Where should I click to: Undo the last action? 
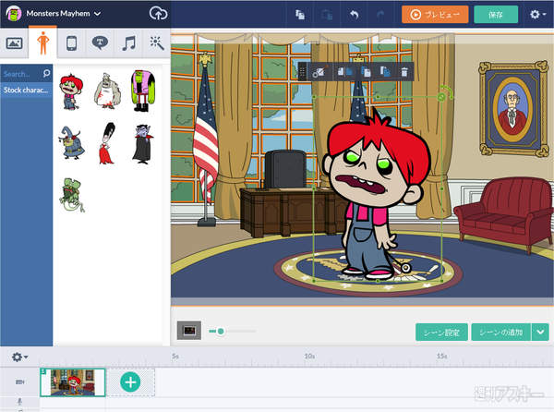coord(354,15)
